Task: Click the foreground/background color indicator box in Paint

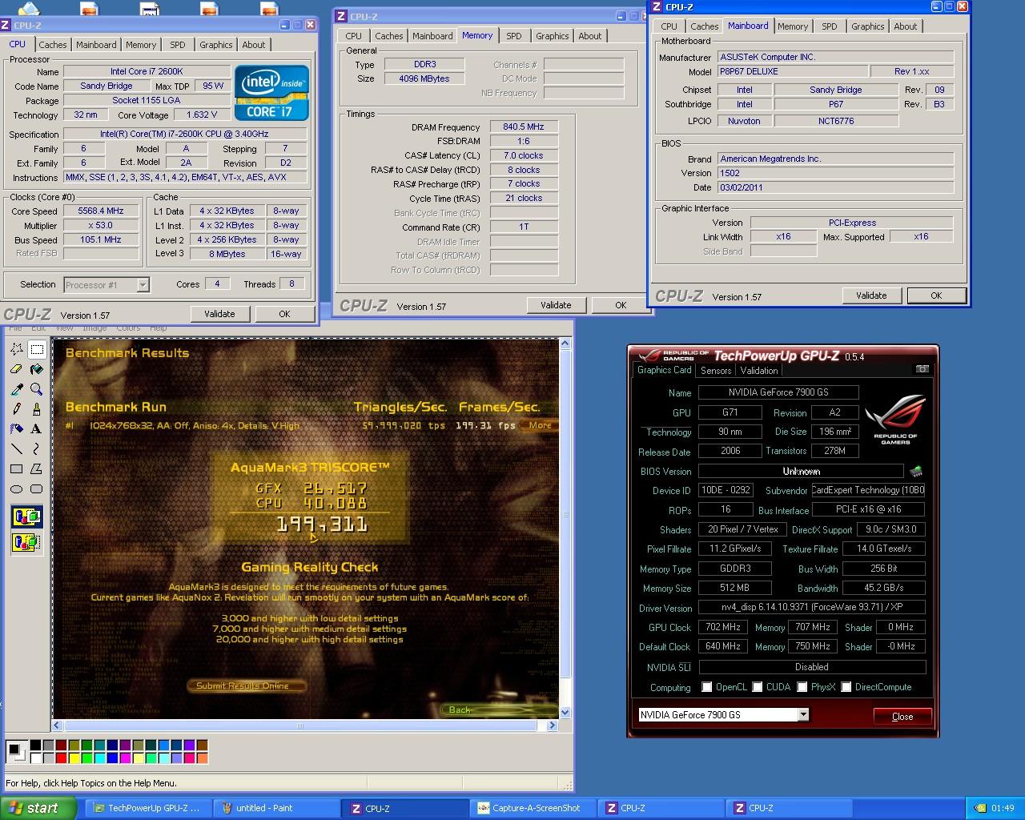Action: pyautogui.click(x=16, y=751)
